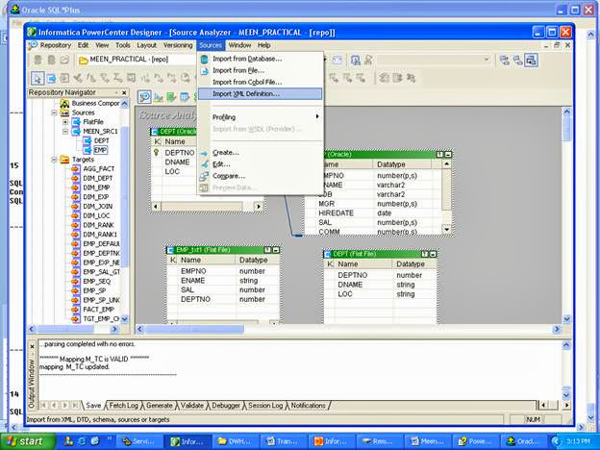Close the Output Window pane
Image resolution: width=600 pixels, height=450 pixels.
(32, 347)
